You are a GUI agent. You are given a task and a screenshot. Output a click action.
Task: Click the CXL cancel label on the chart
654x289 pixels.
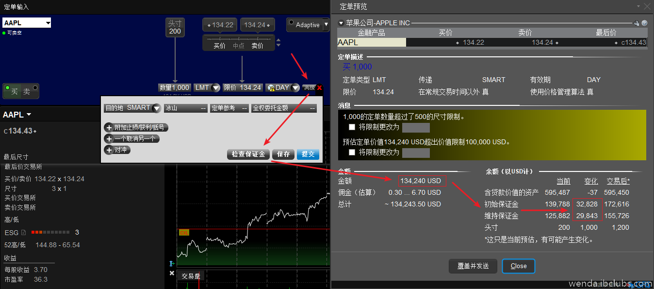[x=184, y=233]
